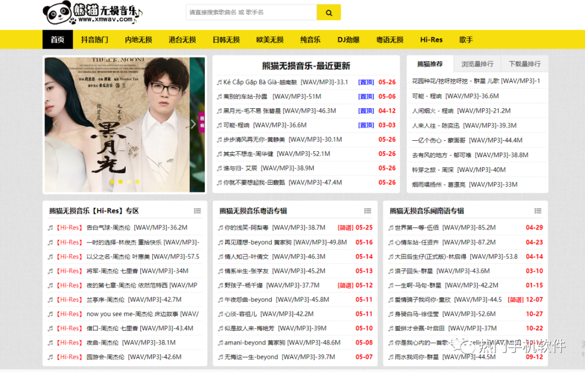Open the 粤语无损 nav item
This screenshot has height=372, width=585.
click(390, 40)
